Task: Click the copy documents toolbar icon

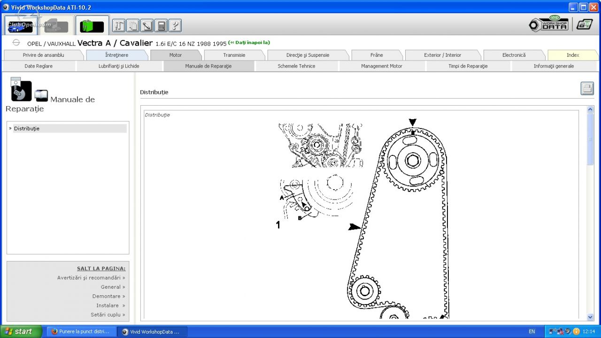Action: click(x=133, y=26)
